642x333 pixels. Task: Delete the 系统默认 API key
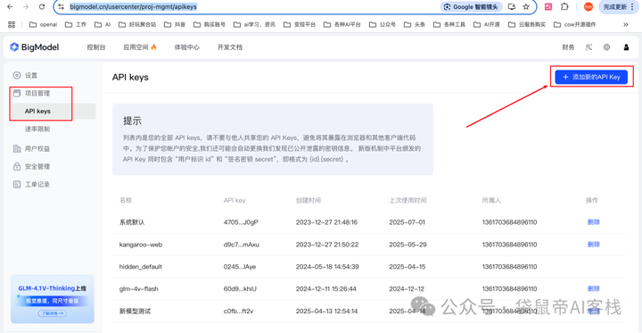click(x=594, y=222)
